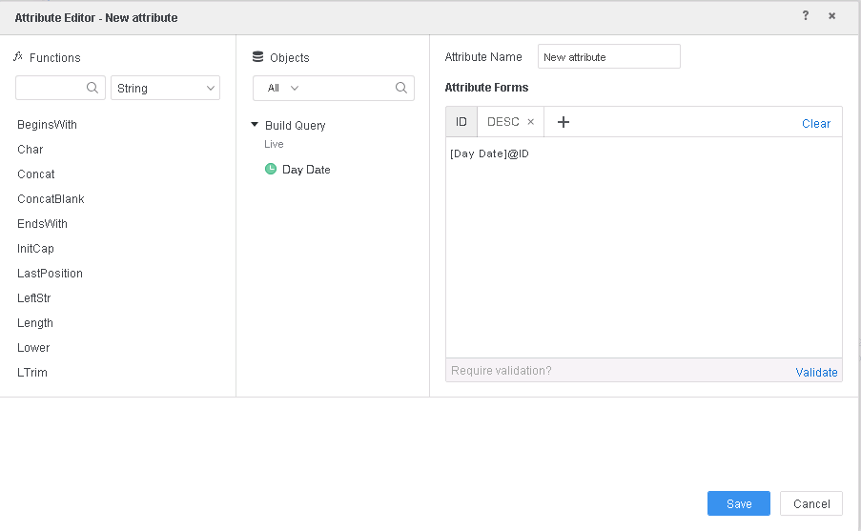Click the help question mark icon
This screenshot has height=531, width=861.
[x=805, y=16]
